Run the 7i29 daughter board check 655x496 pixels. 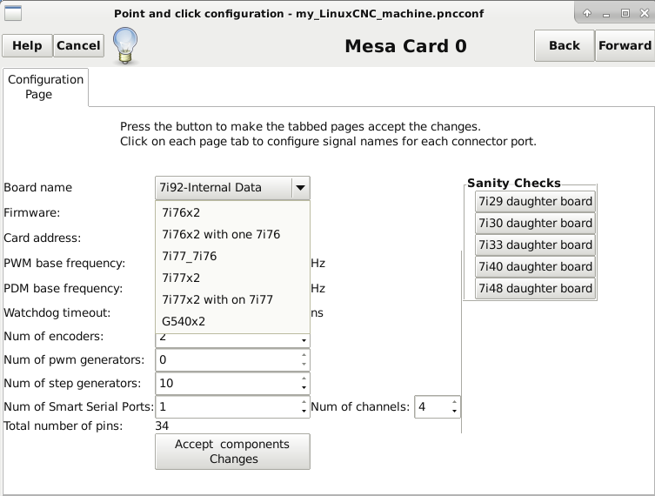(x=535, y=202)
